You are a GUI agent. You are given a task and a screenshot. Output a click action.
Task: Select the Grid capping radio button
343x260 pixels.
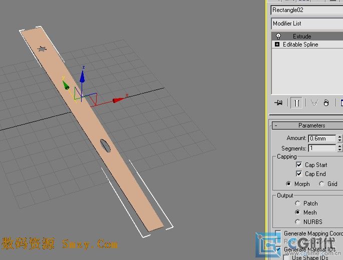[321, 184]
